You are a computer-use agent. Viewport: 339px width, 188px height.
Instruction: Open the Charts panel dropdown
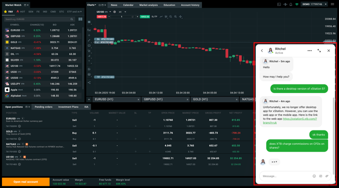tap(91, 5)
